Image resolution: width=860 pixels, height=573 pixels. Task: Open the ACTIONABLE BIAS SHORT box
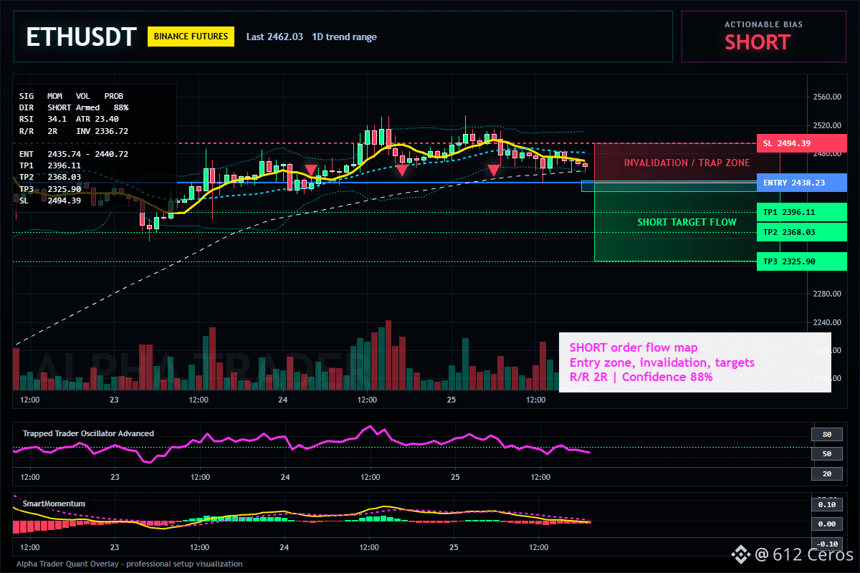point(763,37)
